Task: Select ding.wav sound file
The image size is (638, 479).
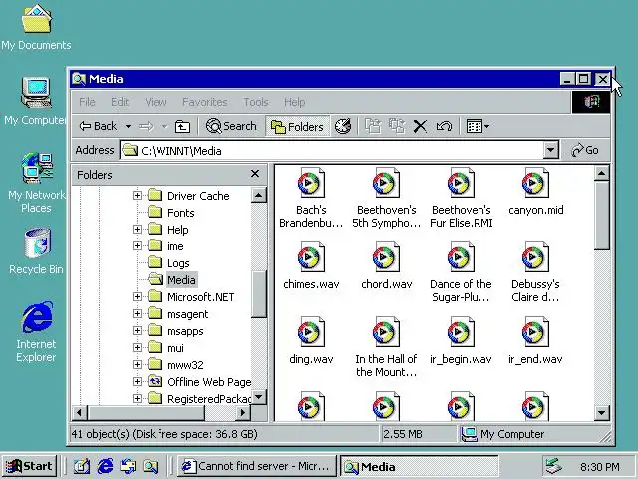Action: [311, 341]
